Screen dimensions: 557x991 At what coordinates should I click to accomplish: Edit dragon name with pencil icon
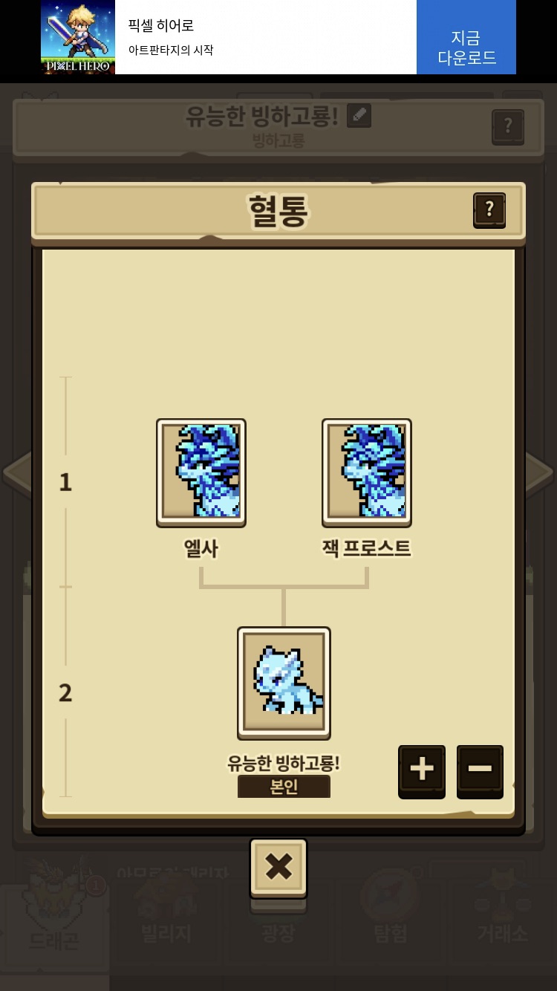pos(359,115)
